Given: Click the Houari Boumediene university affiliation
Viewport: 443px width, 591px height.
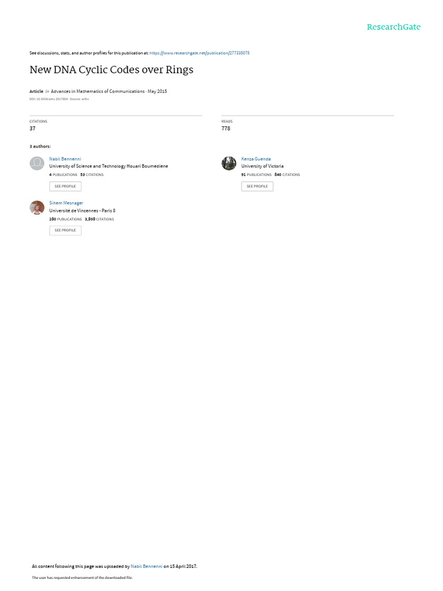Looking at the screenshot, I should click(x=108, y=166).
